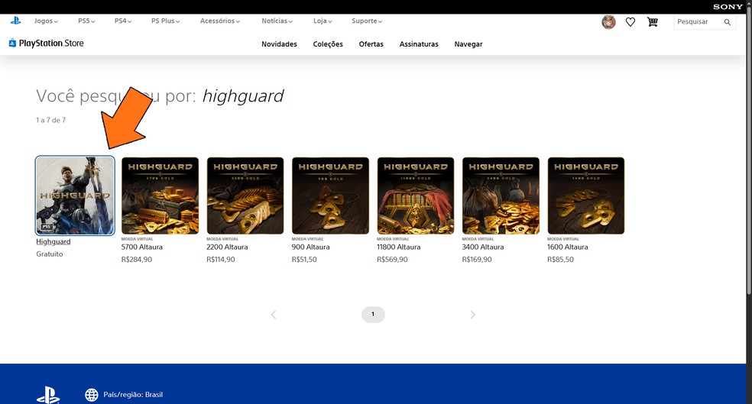Open the 900 Gold pack thumbnail
Viewport: 752px width, 404px height.
(330, 196)
